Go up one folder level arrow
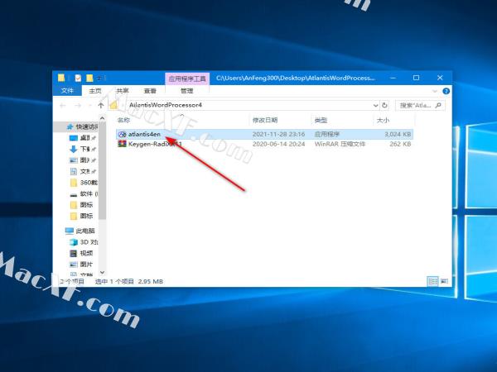Viewport: 497px width, 372px height. (x=101, y=105)
